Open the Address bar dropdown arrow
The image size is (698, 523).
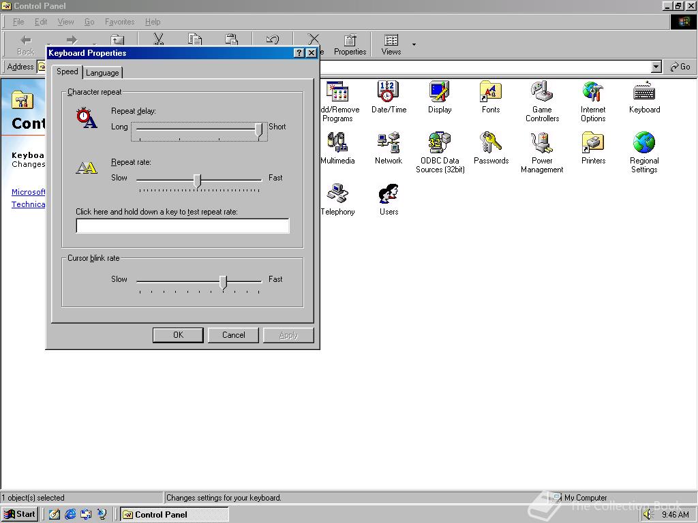656,67
